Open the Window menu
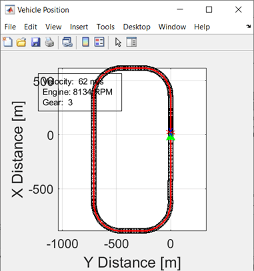The image size is (254, 271). point(172,27)
